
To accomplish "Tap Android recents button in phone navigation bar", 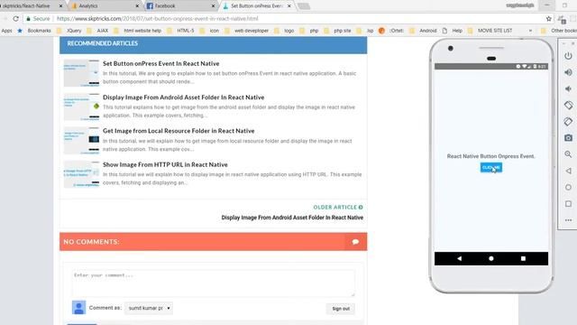I will pos(523,259).
